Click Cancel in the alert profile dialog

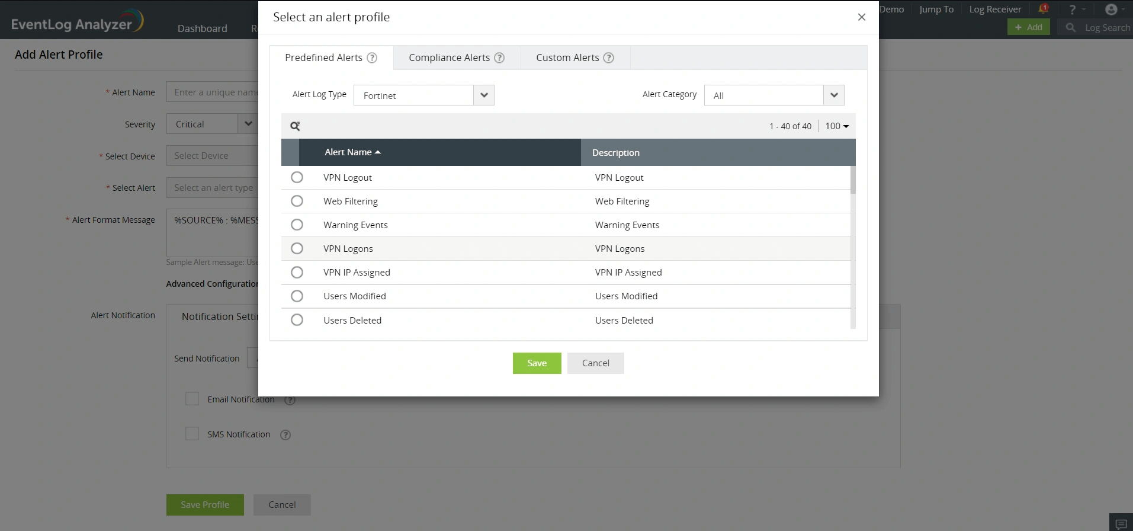coord(596,363)
